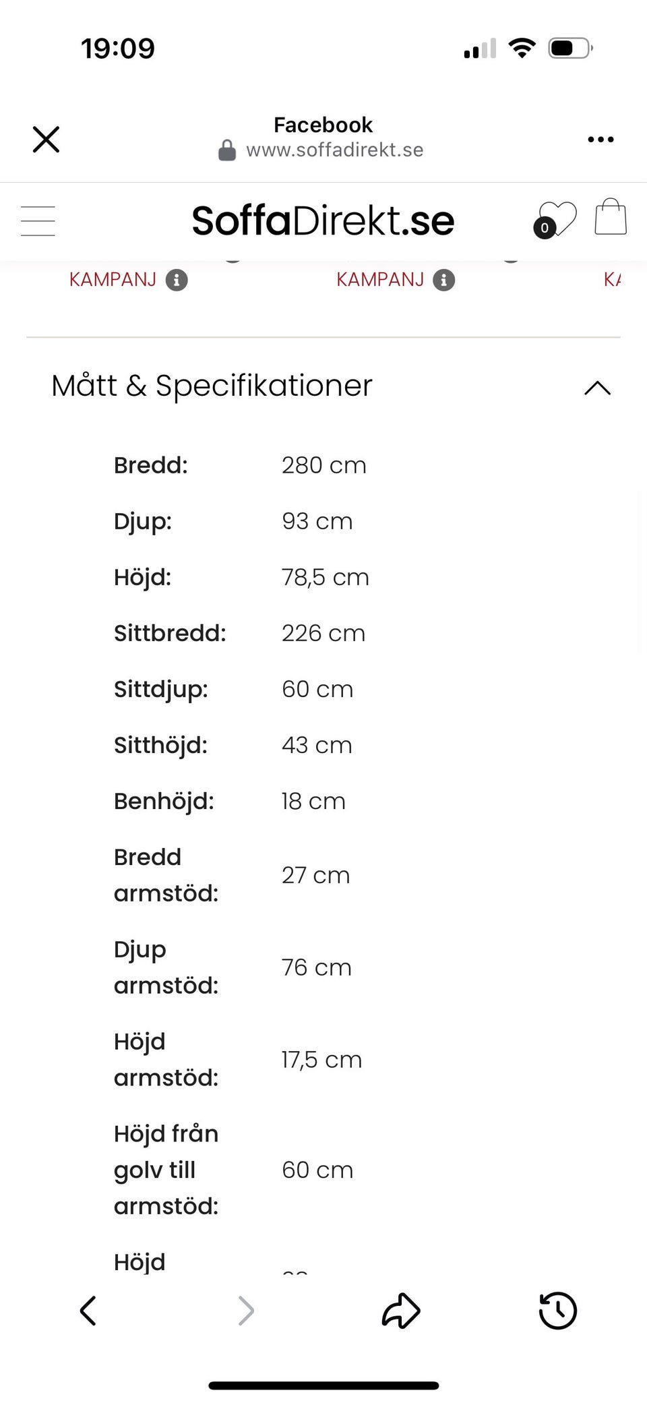Tap the browser forward arrow
This screenshot has width=647, height=1403.
coord(246,1311)
